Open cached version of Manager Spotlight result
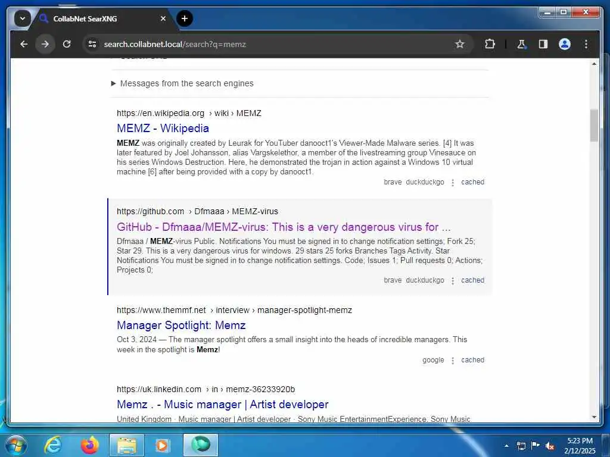This screenshot has height=457, width=610. [x=472, y=360]
